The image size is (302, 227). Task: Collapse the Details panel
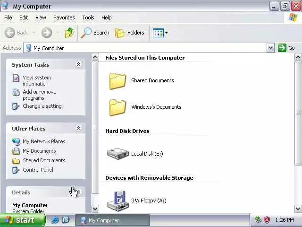coord(78,192)
